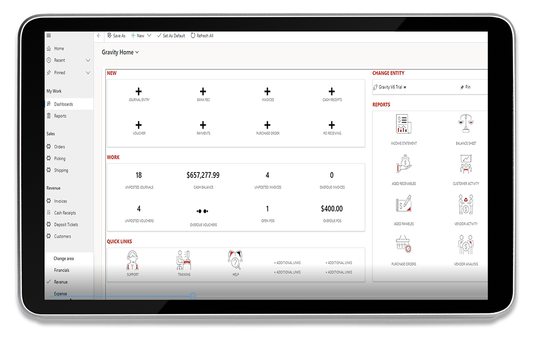Image resolution: width=533 pixels, height=349 pixels.
Task: Click the blue slider handle at bottom
Action: [x=193, y=296]
